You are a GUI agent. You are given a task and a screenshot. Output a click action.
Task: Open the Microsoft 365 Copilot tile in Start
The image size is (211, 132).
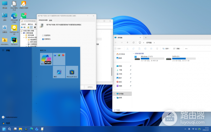(x=46, y=59)
